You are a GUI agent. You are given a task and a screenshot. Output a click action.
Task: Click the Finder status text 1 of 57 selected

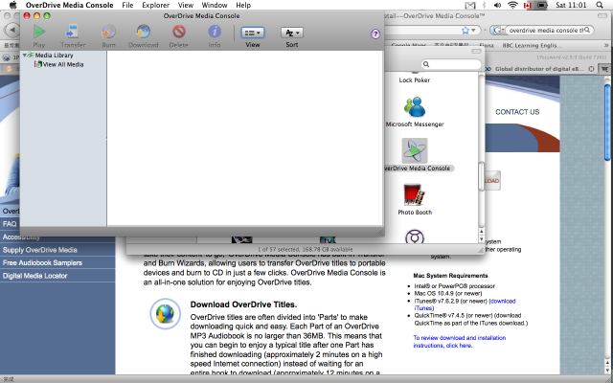pos(305,249)
